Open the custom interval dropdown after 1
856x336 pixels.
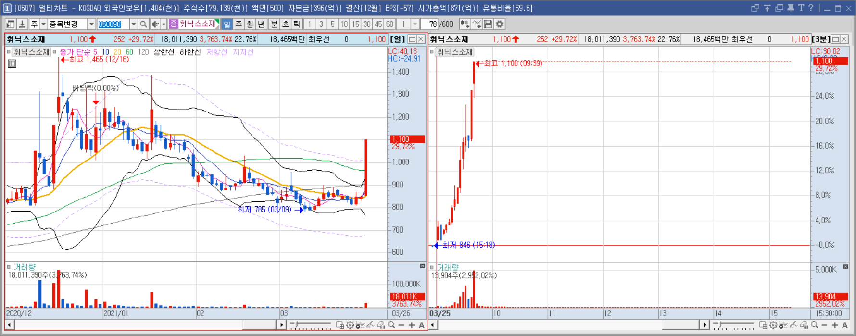[x=415, y=24]
